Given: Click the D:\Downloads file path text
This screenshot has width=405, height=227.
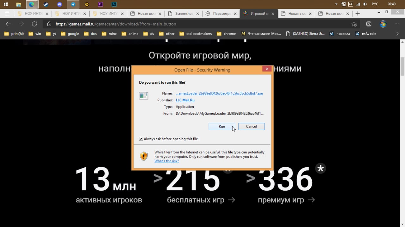Looking at the screenshot, I should 220,113.
